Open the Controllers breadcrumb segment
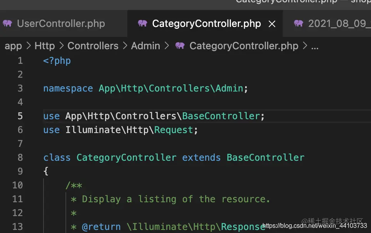This screenshot has width=371, height=233. coord(93,46)
